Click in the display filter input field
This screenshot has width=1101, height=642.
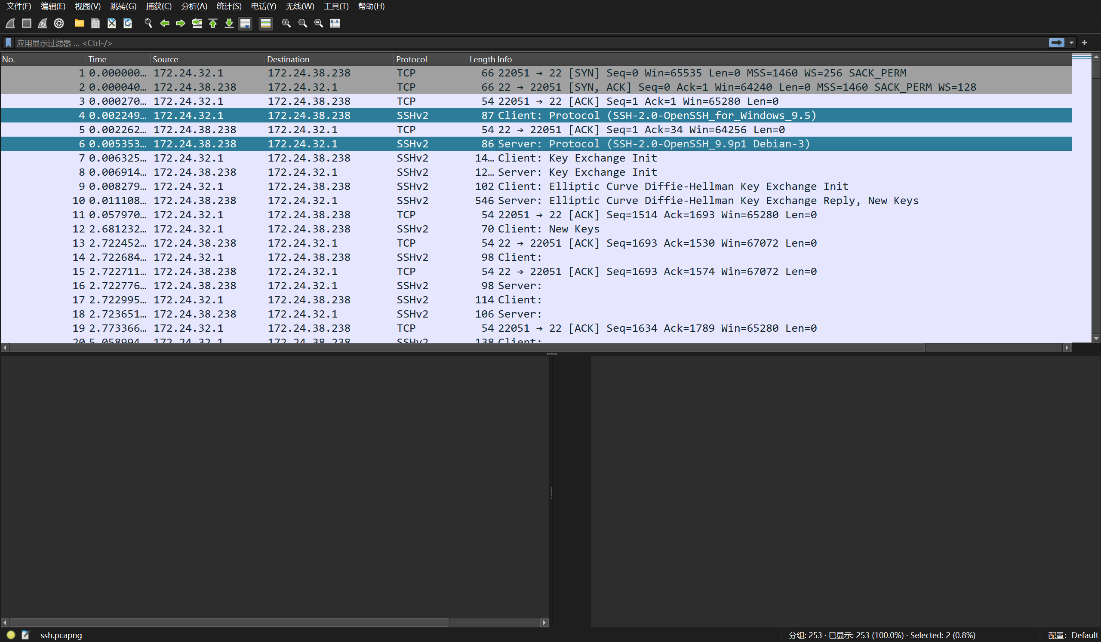click(x=524, y=43)
